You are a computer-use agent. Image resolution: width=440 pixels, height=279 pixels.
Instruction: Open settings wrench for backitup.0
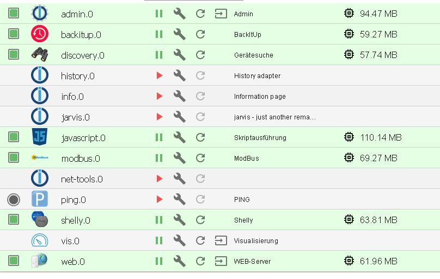click(179, 34)
